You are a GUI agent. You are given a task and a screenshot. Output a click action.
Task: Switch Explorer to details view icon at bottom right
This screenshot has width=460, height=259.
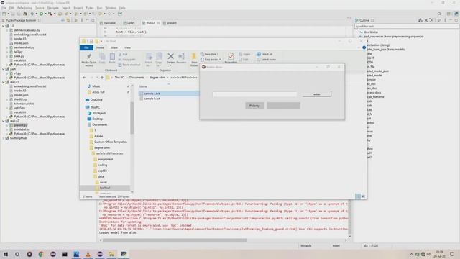[358, 196]
